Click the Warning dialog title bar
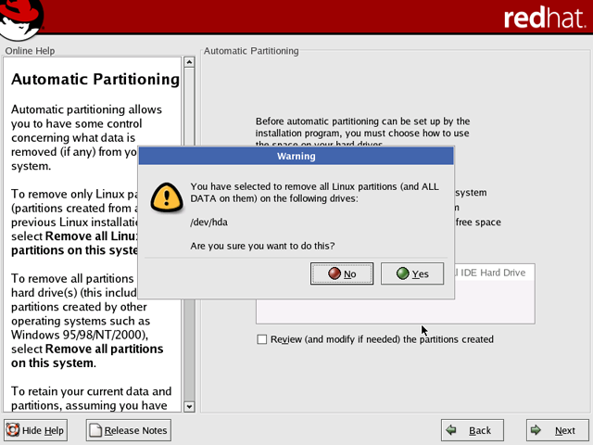The image size is (593, 445). (x=296, y=156)
